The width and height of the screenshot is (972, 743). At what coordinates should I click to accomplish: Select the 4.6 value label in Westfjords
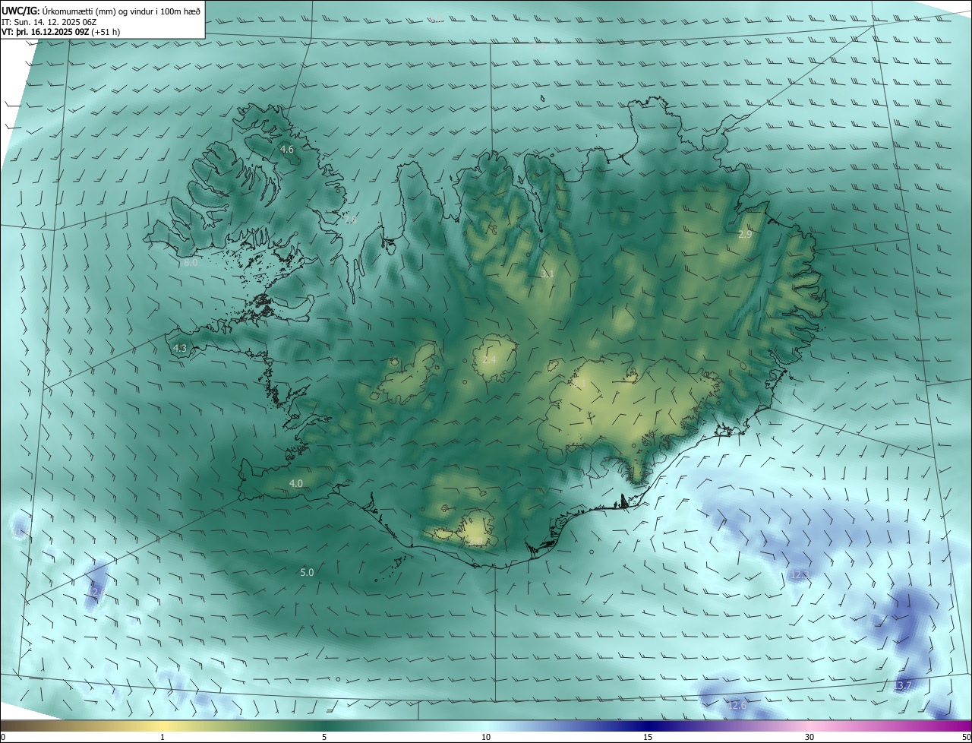click(x=287, y=150)
